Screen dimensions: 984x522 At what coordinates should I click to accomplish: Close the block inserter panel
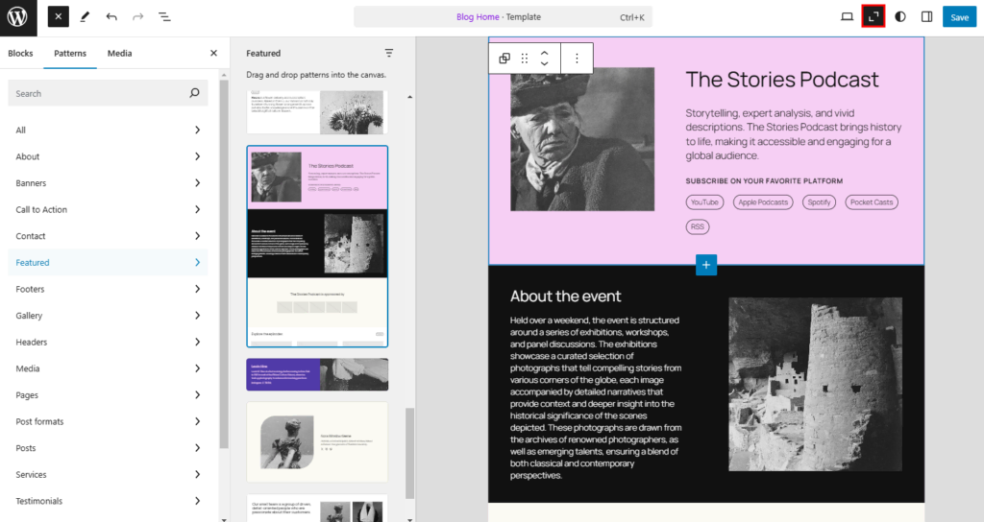[59, 17]
